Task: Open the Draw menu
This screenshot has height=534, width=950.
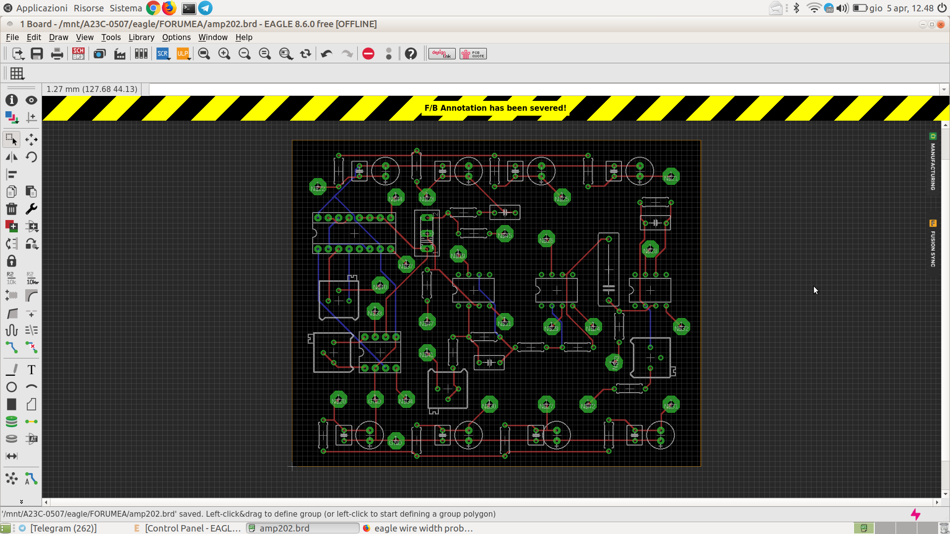Action: point(58,37)
